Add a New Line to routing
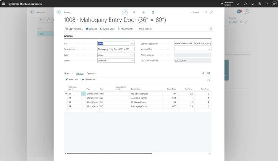278x161 pixels. pos(72,80)
